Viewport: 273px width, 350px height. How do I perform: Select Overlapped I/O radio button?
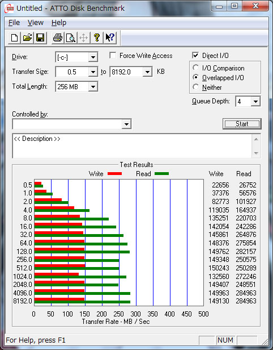point(195,77)
